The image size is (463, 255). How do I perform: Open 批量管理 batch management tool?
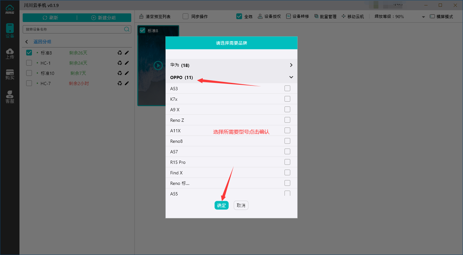(x=325, y=16)
